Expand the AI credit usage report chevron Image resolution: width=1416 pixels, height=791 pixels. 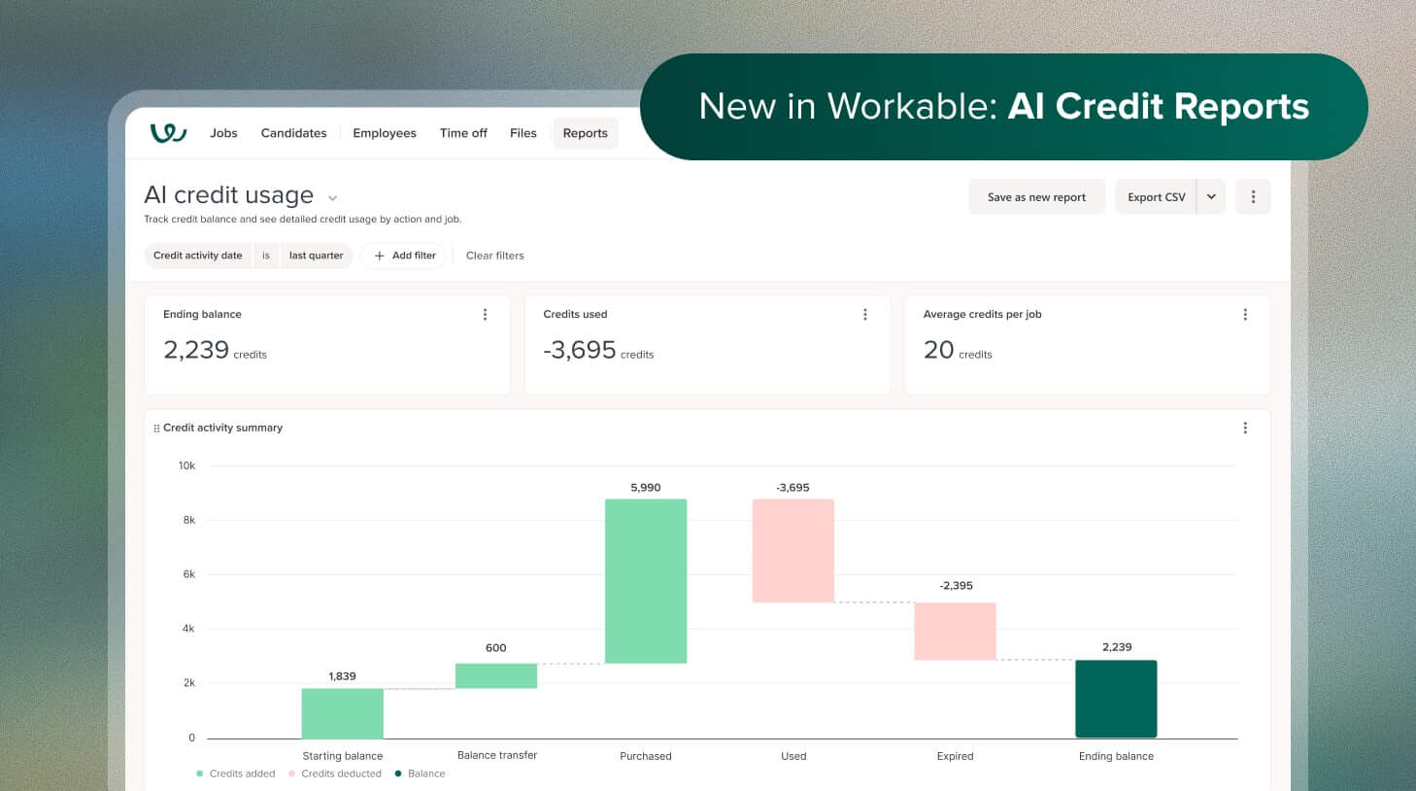[332, 198]
